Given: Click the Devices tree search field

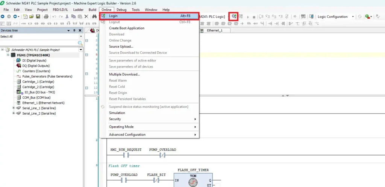Looking at the screenshot, I should tap(39, 43).
